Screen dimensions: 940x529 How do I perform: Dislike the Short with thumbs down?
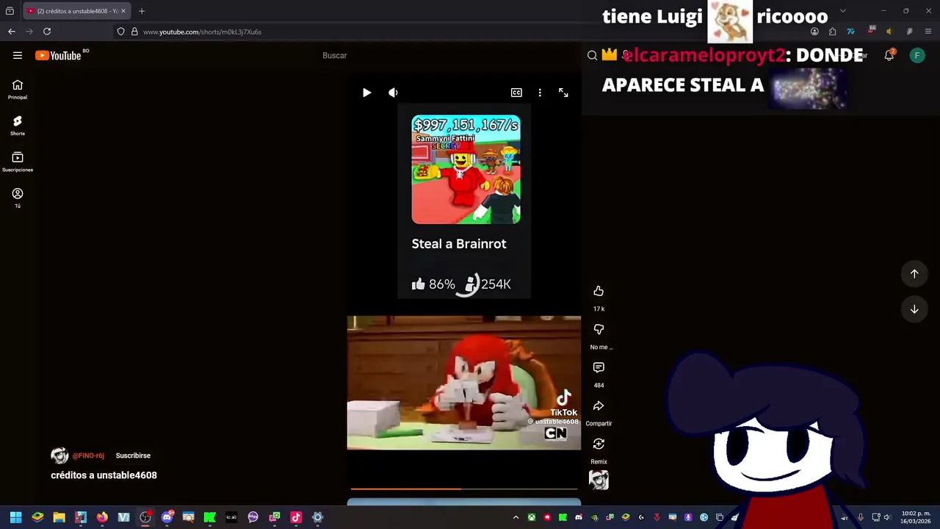599,329
